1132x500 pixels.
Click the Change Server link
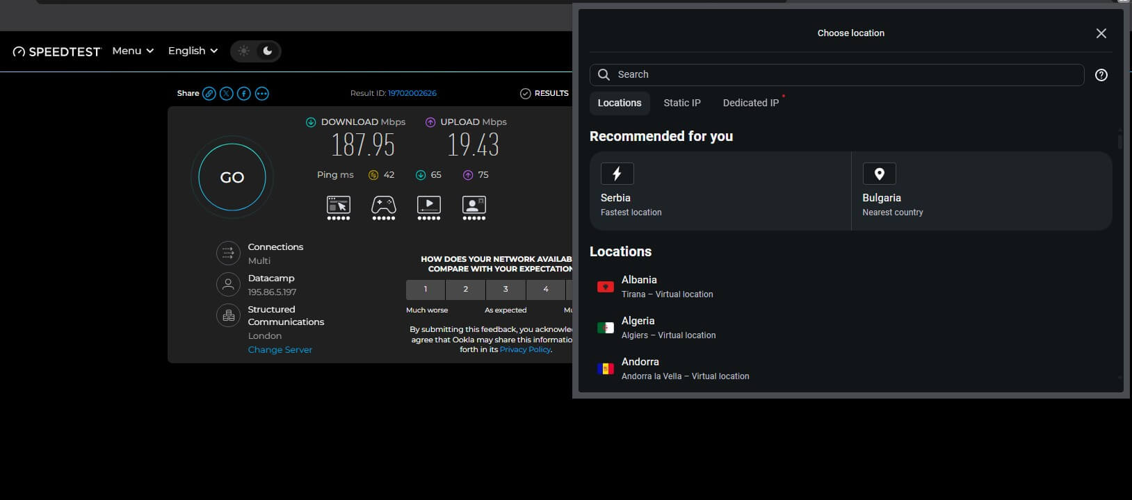point(280,350)
